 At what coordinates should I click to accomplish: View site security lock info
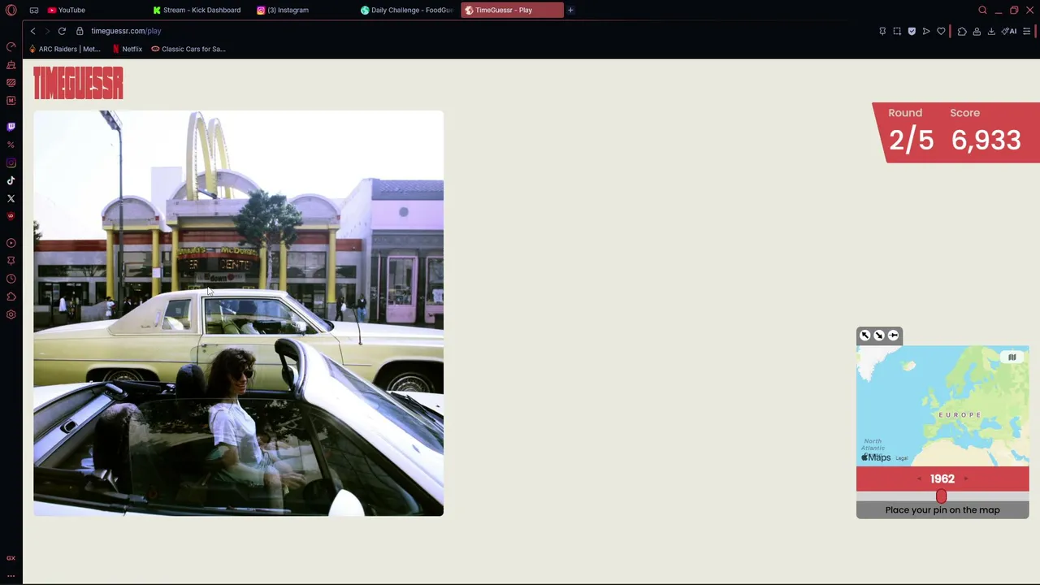(80, 31)
